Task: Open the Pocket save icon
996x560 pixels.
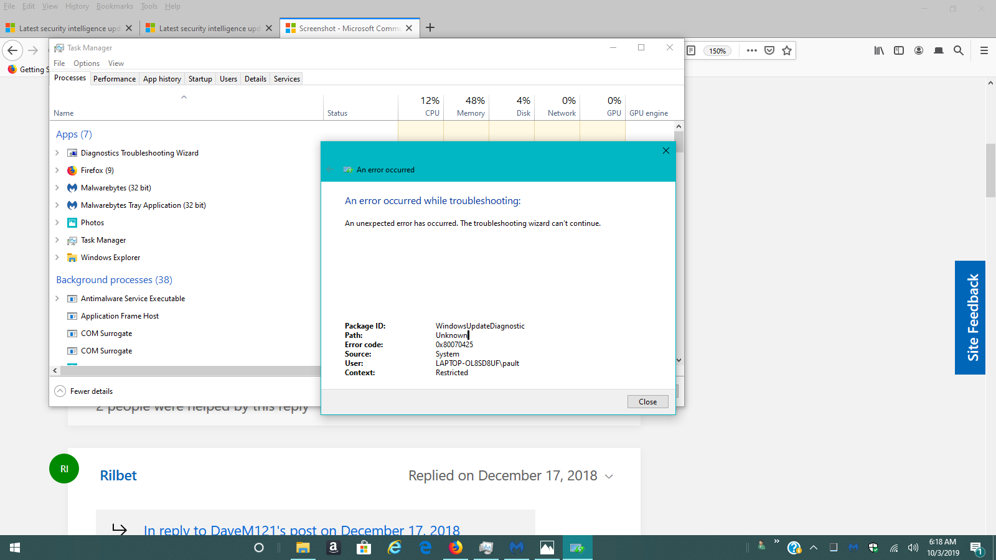Action: point(769,50)
